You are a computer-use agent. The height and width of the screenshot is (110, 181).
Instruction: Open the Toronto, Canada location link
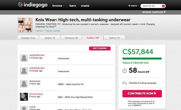[53, 31]
